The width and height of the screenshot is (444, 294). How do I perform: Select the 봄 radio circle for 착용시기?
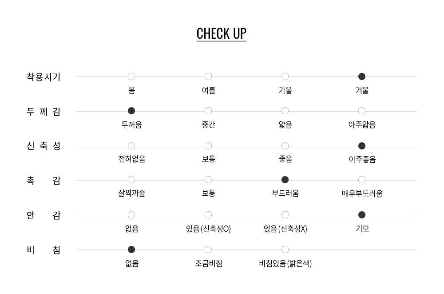tap(131, 77)
